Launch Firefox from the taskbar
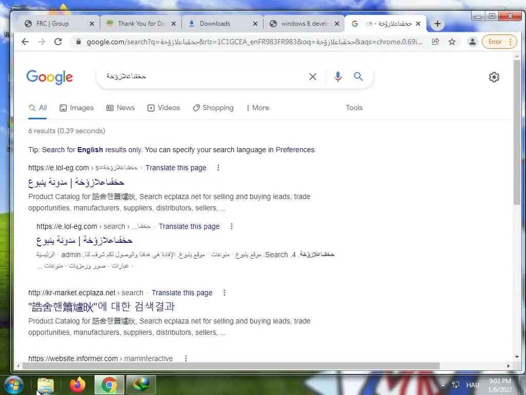 click(x=78, y=385)
